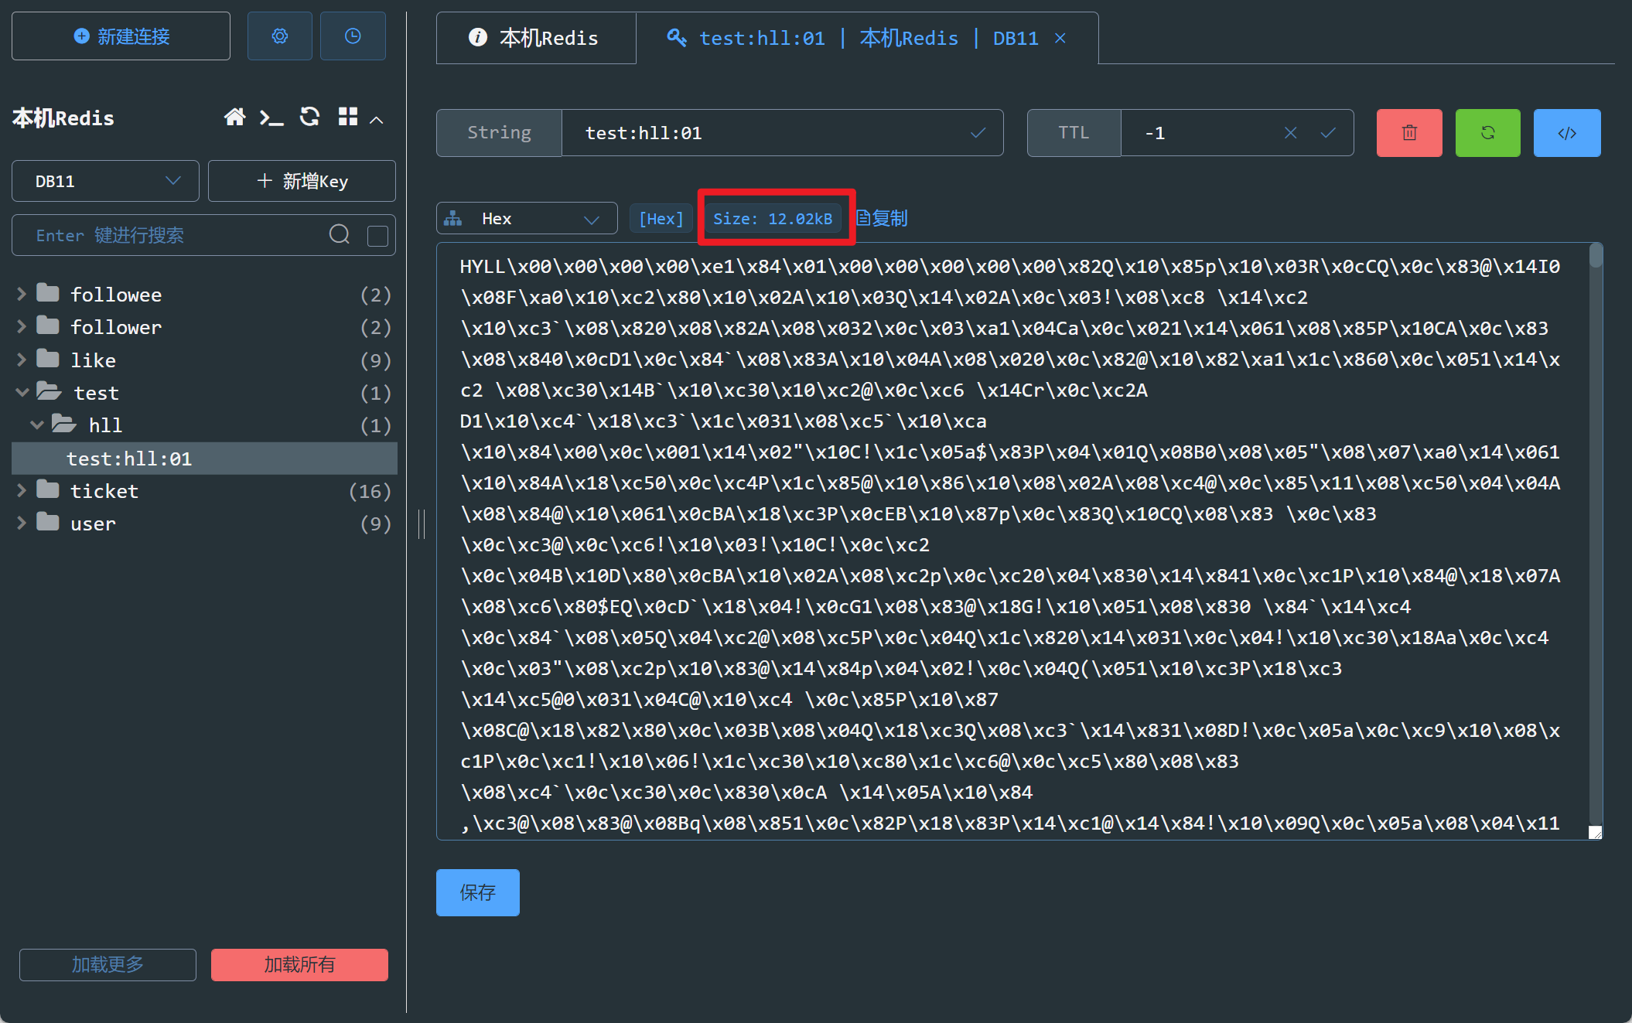Viewport: 1632px width, 1023px height.
Task: Click the refresh/reload icon for key
Action: 1488,133
